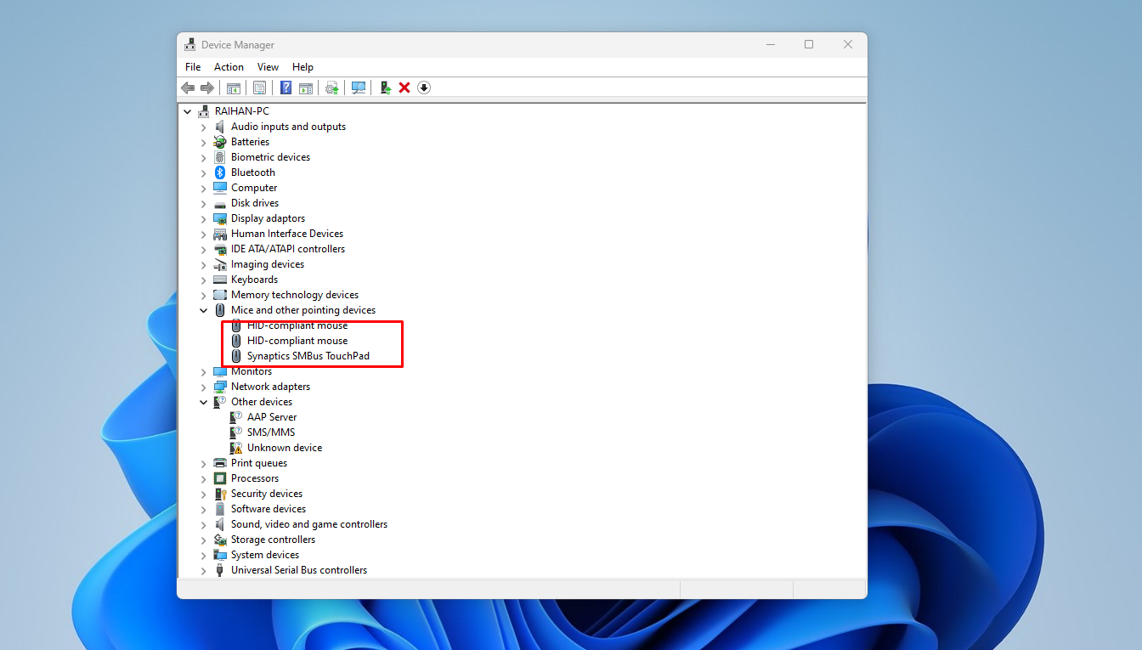
Task: Expand Audio inputs and outputs
Action: 204,127
